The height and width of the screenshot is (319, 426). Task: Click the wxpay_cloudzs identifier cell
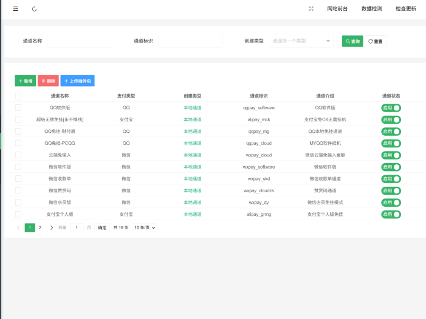click(x=259, y=190)
